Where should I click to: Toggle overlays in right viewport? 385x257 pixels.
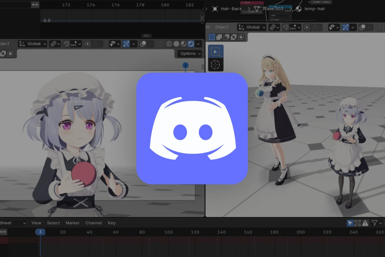tap(363, 27)
